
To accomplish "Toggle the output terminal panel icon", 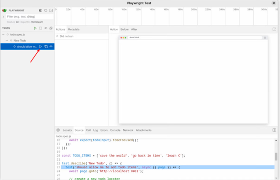I will click(x=51, y=10).
